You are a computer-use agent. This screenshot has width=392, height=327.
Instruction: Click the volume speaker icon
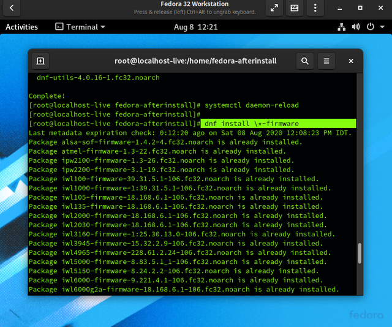click(x=356, y=27)
